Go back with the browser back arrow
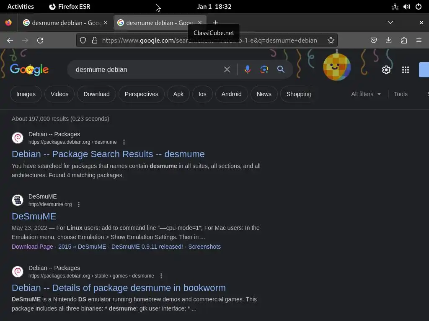Image resolution: width=429 pixels, height=321 pixels. click(10, 41)
